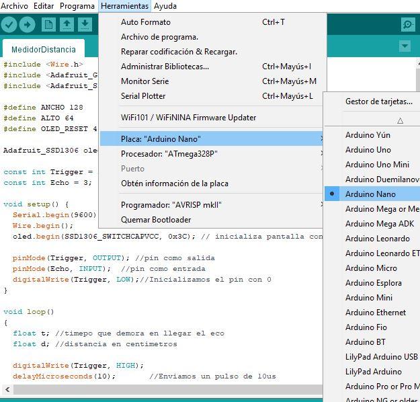Viewport: 420px width, 402px height.
Task: Pick Arduino Micro from board list
Action: pos(372,268)
